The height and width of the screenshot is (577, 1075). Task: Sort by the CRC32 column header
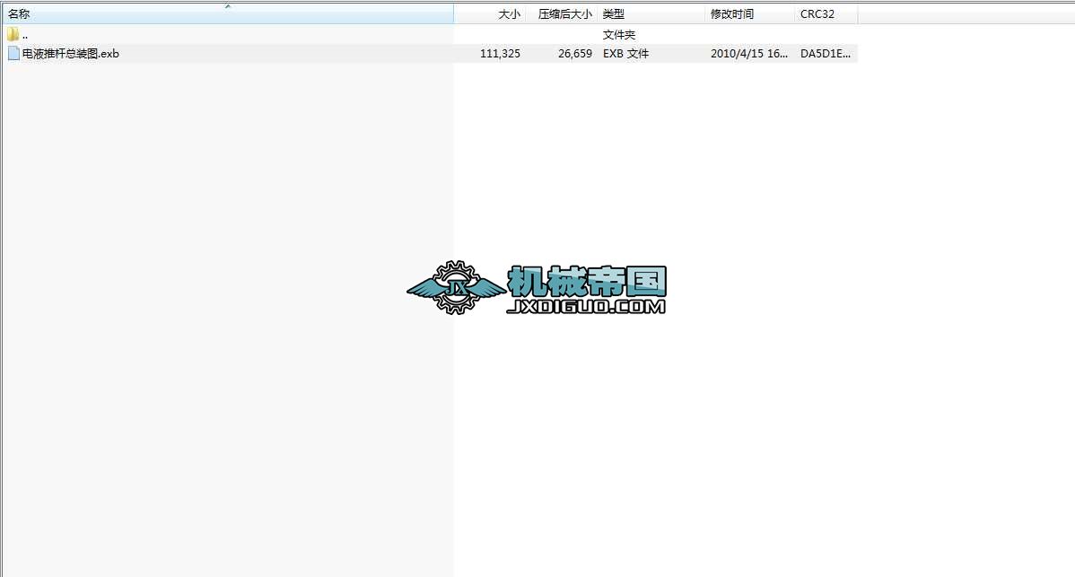pos(826,13)
